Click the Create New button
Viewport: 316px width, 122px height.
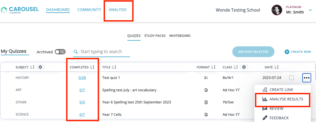tap(298, 52)
